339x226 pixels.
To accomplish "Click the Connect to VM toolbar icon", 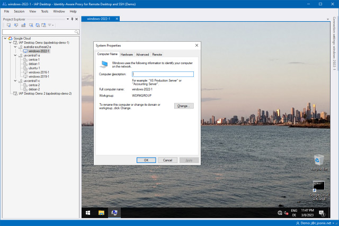I will pos(8,25).
